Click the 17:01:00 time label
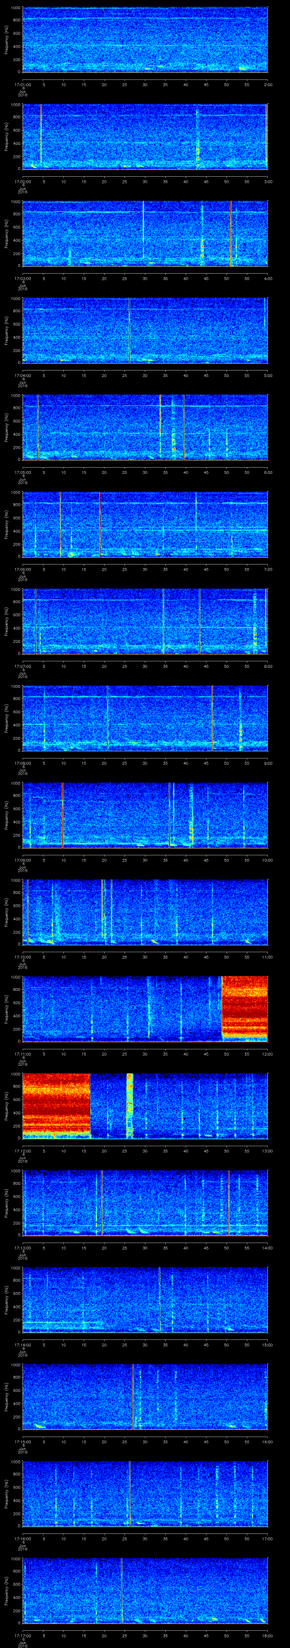Viewport: 290px width, 1648px height. coord(22,84)
